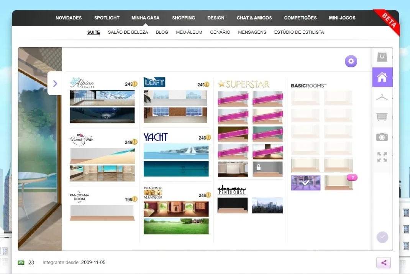
Task: Open Mensagens
Action: (252, 32)
